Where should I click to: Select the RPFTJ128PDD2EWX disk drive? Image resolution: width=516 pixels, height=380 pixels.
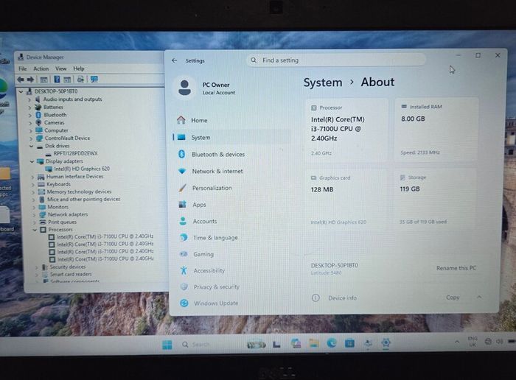(x=75, y=153)
